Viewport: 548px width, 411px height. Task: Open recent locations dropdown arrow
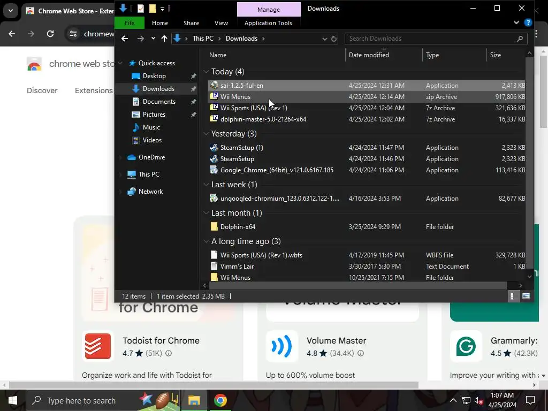click(x=153, y=39)
